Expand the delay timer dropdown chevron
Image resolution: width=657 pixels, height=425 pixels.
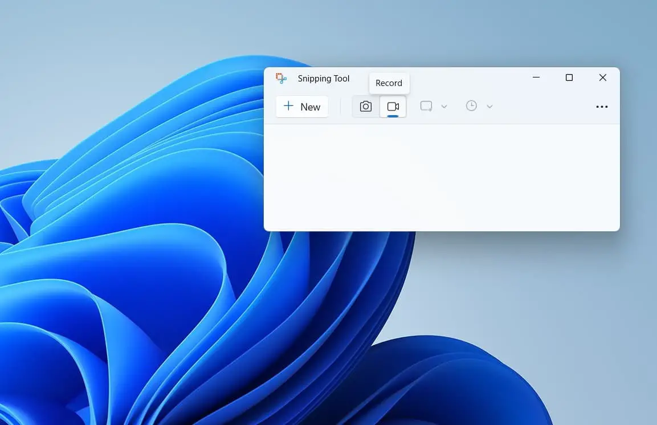(x=489, y=107)
